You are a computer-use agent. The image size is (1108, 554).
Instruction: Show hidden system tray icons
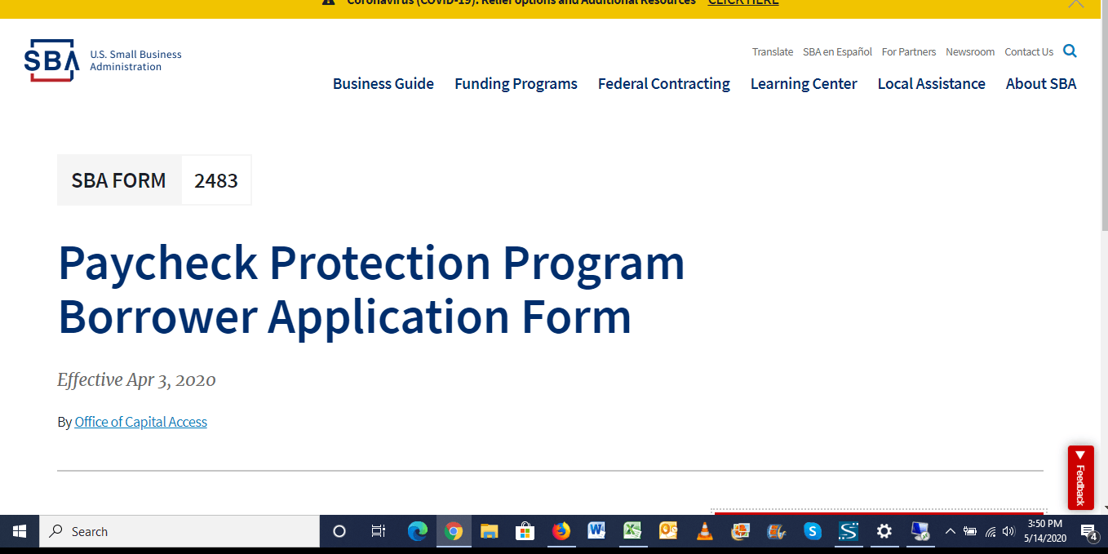(x=950, y=531)
